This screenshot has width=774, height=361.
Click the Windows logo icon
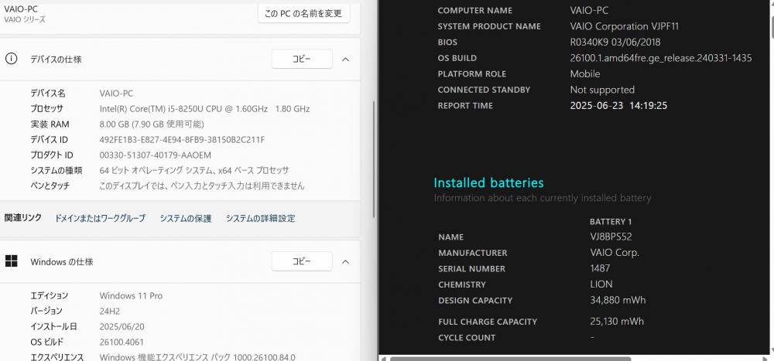(11, 261)
